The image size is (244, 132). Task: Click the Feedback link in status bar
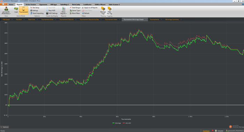tap(206, 131)
